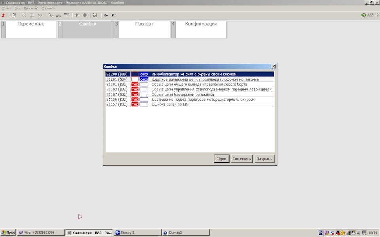
Task: Click 'сохр' badge in B1201 row
Action: [x=144, y=79]
